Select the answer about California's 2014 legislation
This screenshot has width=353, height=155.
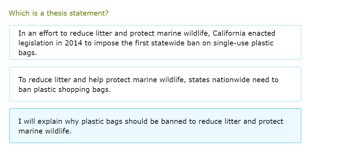(x=155, y=43)
